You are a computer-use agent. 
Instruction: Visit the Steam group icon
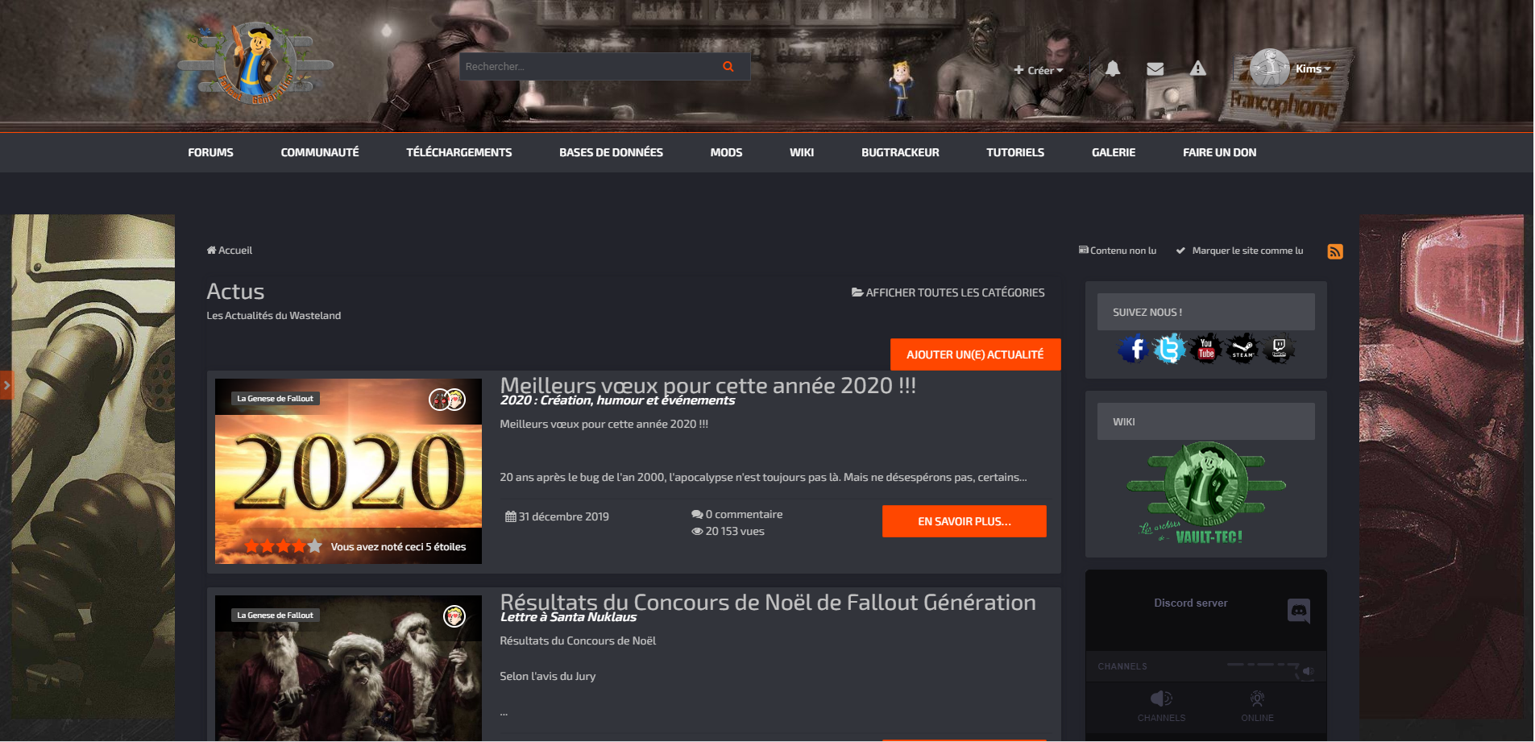click(x=1242, y=349)
